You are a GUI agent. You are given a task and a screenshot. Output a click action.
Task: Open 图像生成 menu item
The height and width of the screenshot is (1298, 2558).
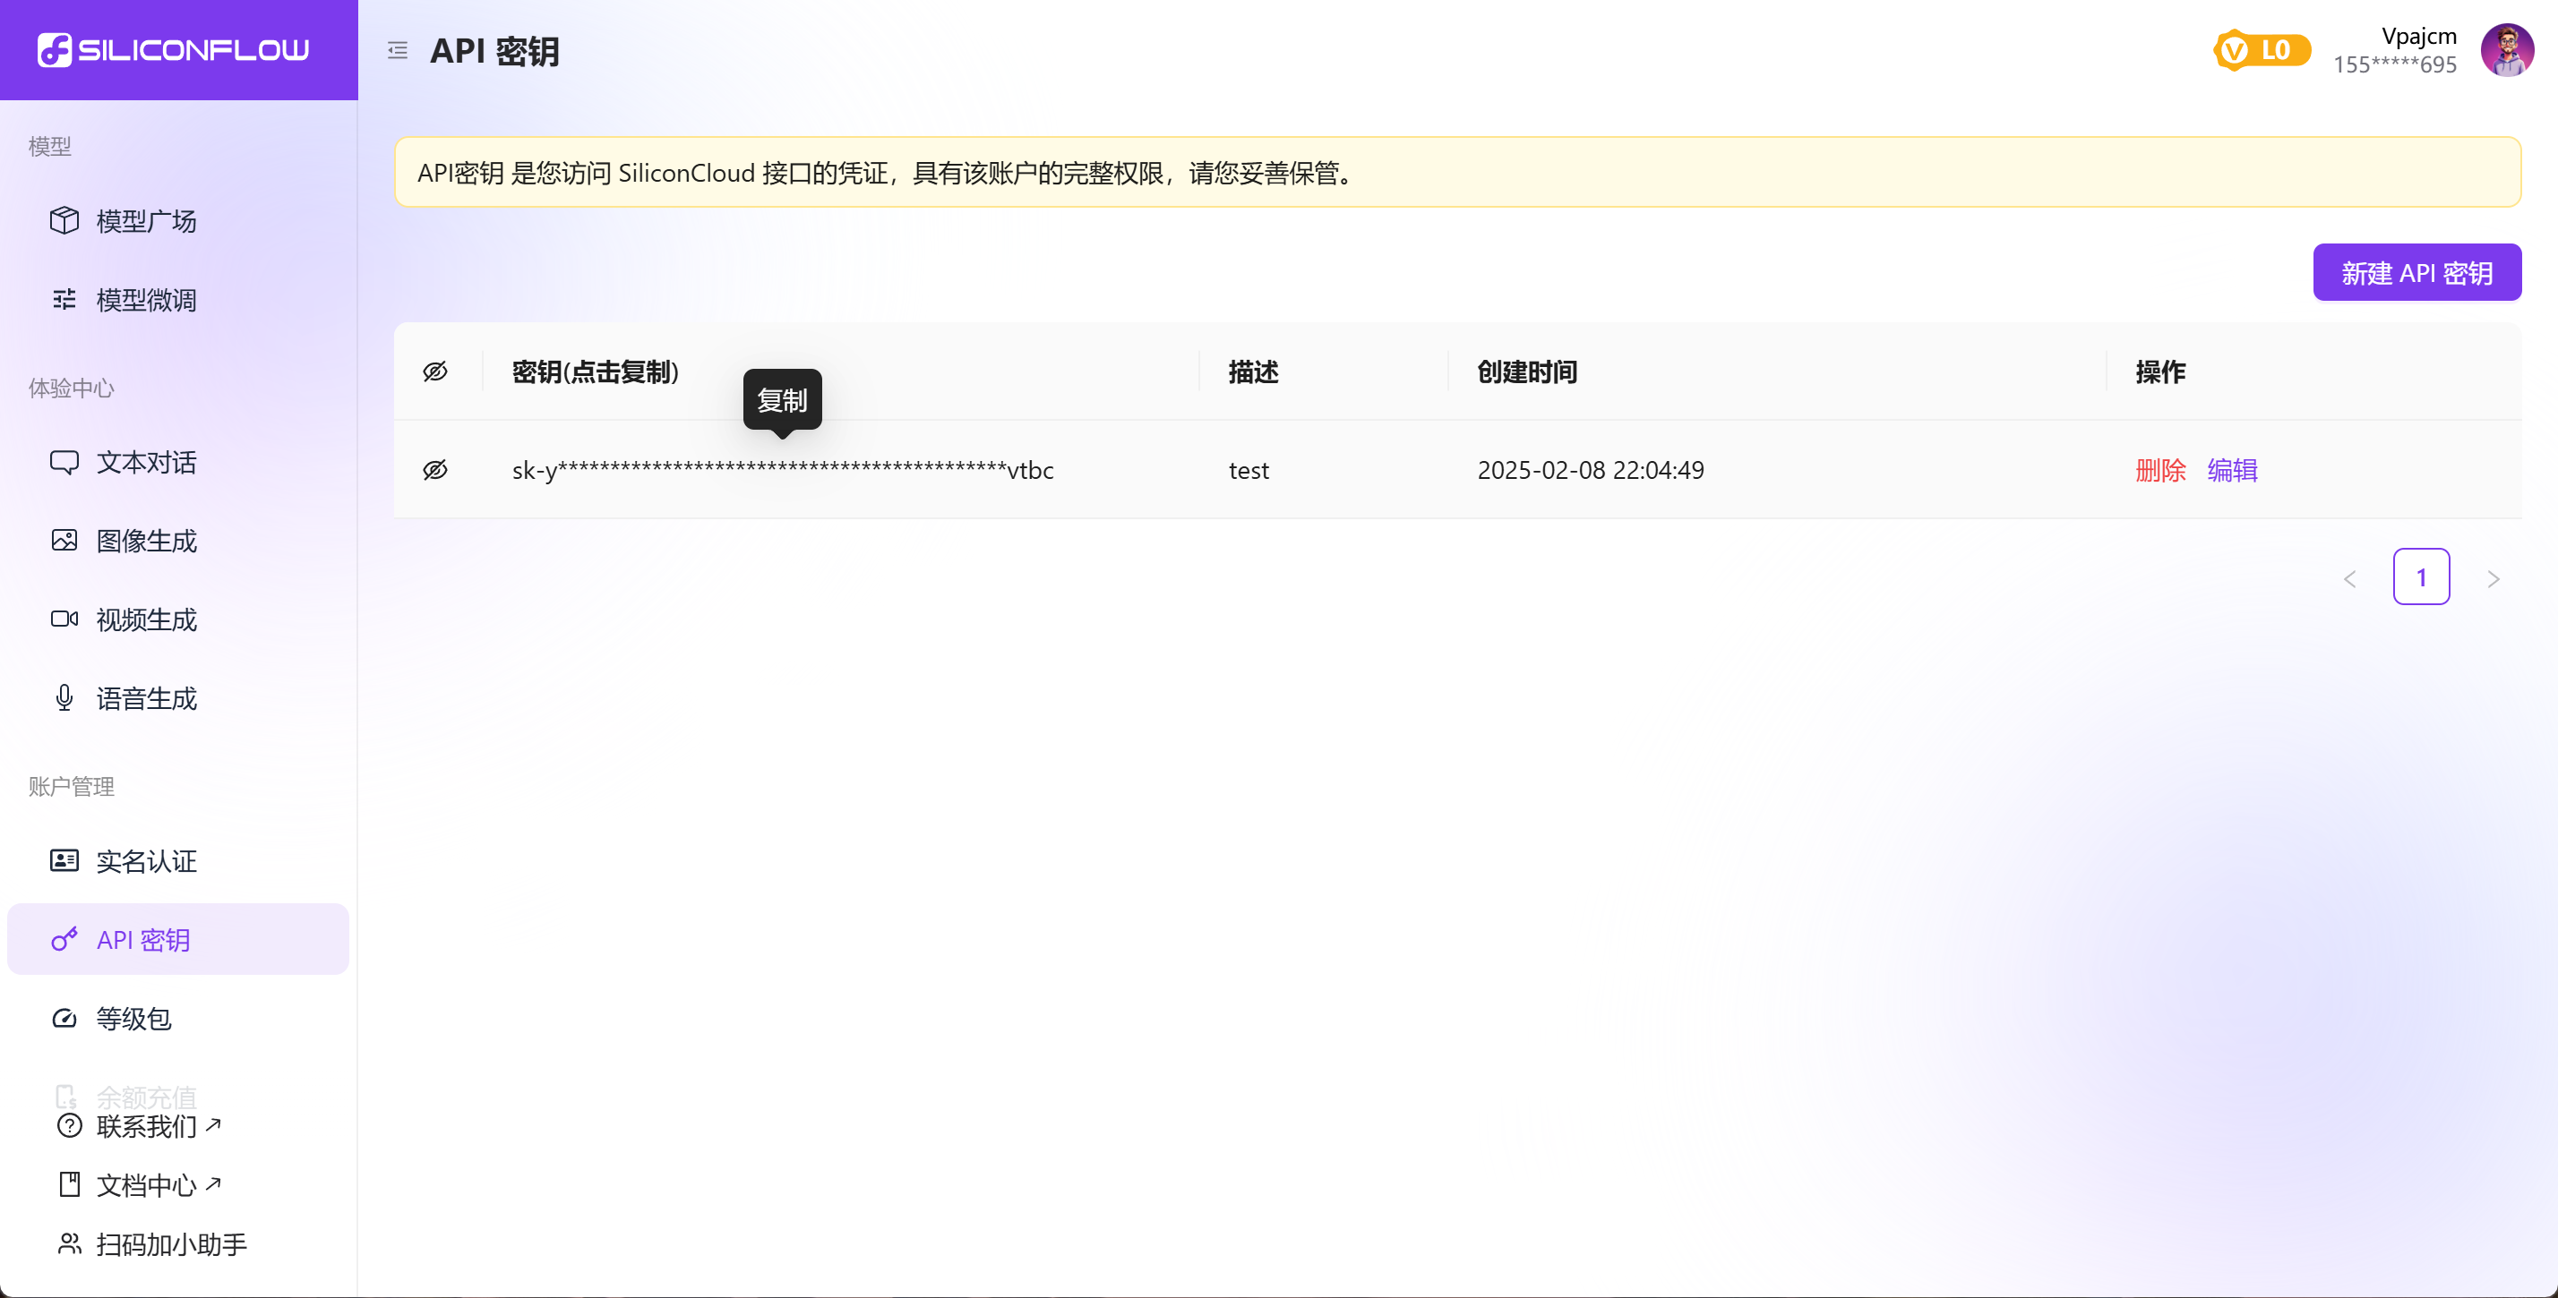click(146, 541)
